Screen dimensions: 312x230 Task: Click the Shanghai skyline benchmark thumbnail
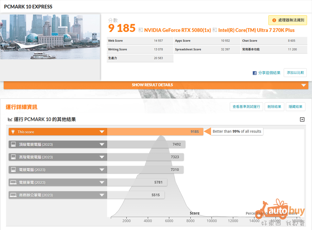50,37
